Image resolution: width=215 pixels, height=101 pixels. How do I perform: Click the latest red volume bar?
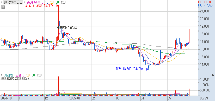coord(189,92)
